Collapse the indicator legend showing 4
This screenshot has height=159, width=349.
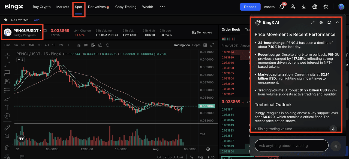(20, 60)
